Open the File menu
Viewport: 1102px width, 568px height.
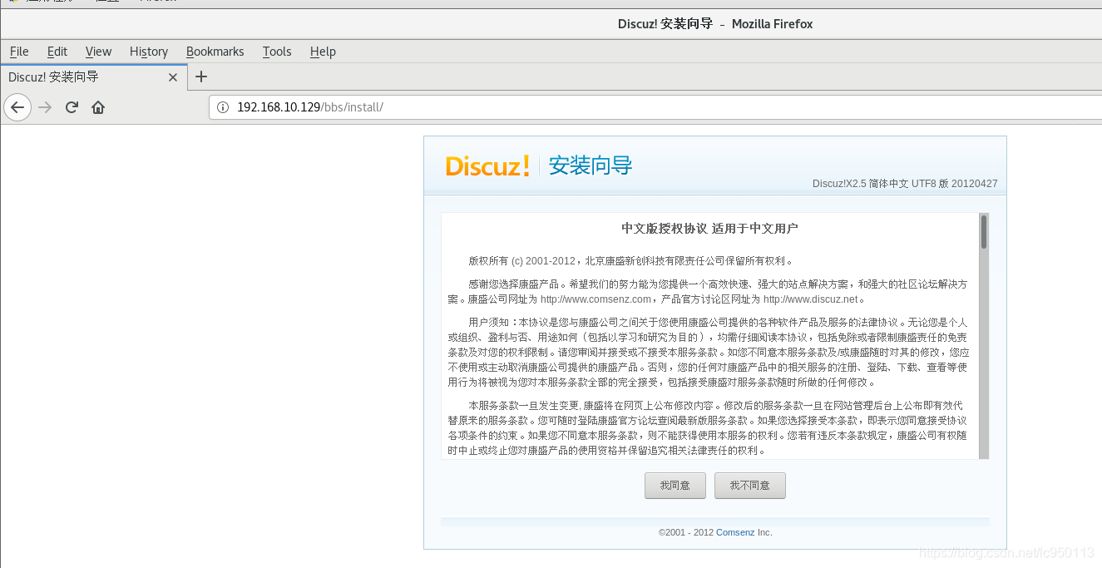coord(19,52)
